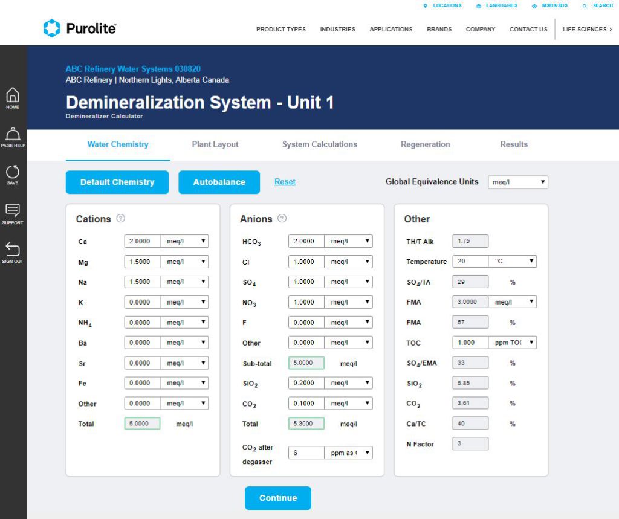The width and height of the screenshot is (619, 519).
Task: Open the Ca unit dropdown
Action: point(184,241)
